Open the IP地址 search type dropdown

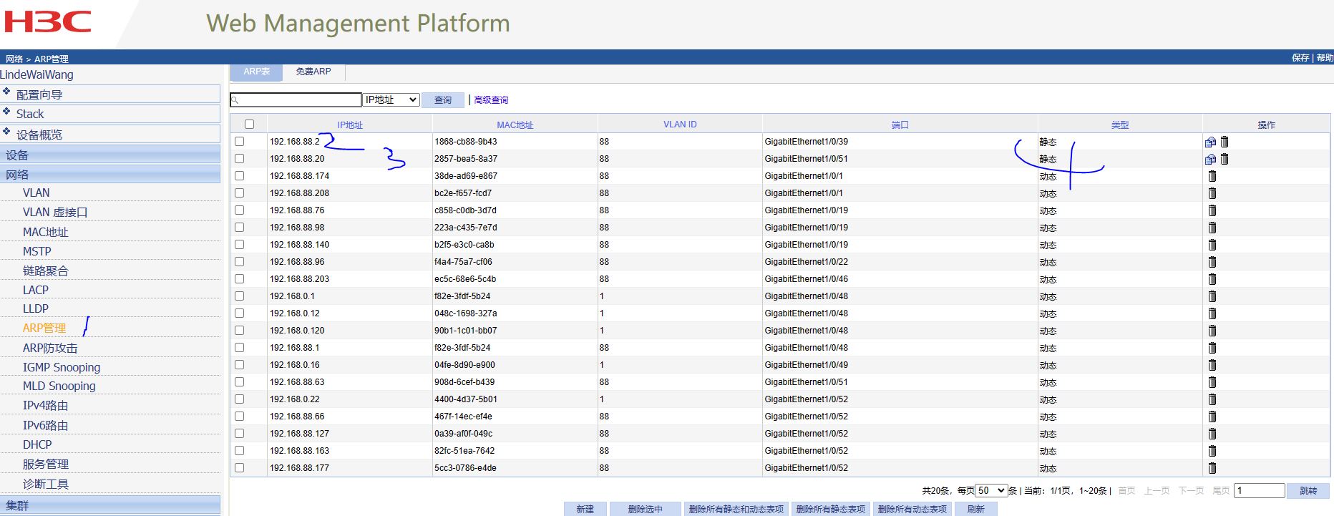(x=391, y=100)
